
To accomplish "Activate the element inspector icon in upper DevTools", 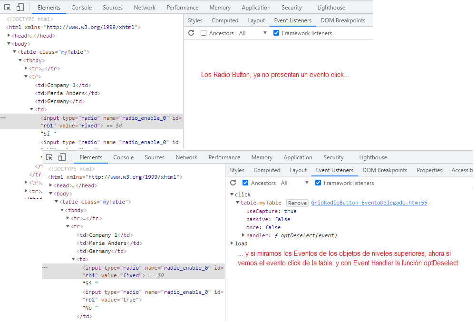I will point(8,8).
